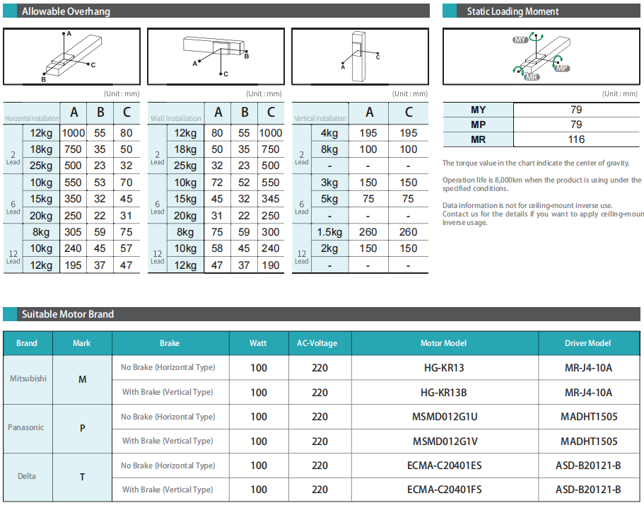Click the wall installation overhang diagram
Screen dimensions: 644x508
pyautogui.click(x=215, y=57)
